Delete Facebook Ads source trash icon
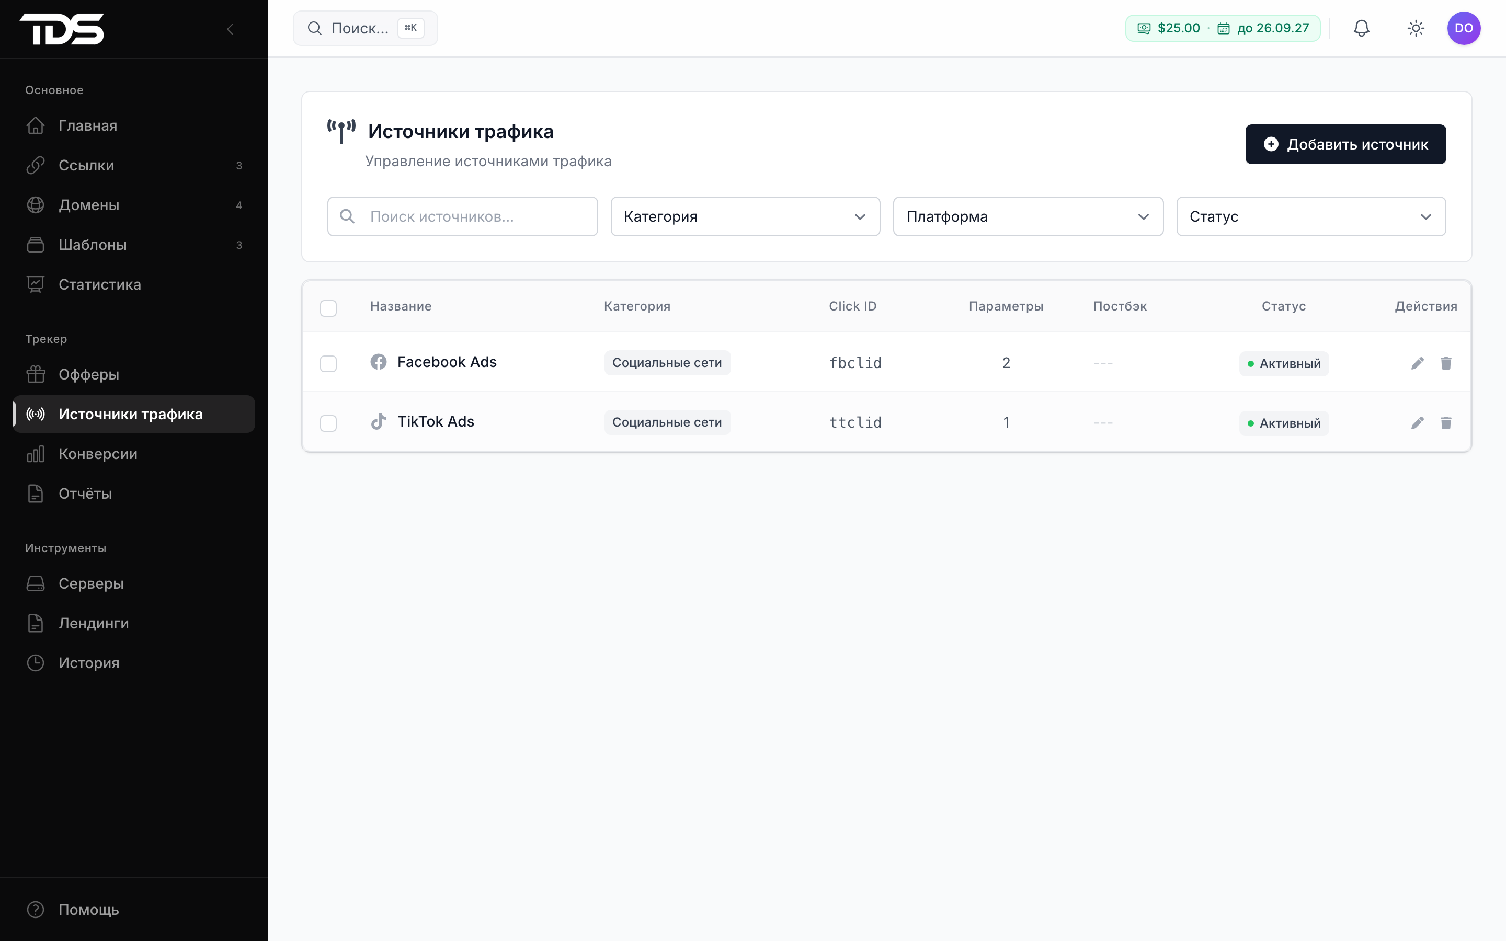1506x941 pixels. [1446, 363]
